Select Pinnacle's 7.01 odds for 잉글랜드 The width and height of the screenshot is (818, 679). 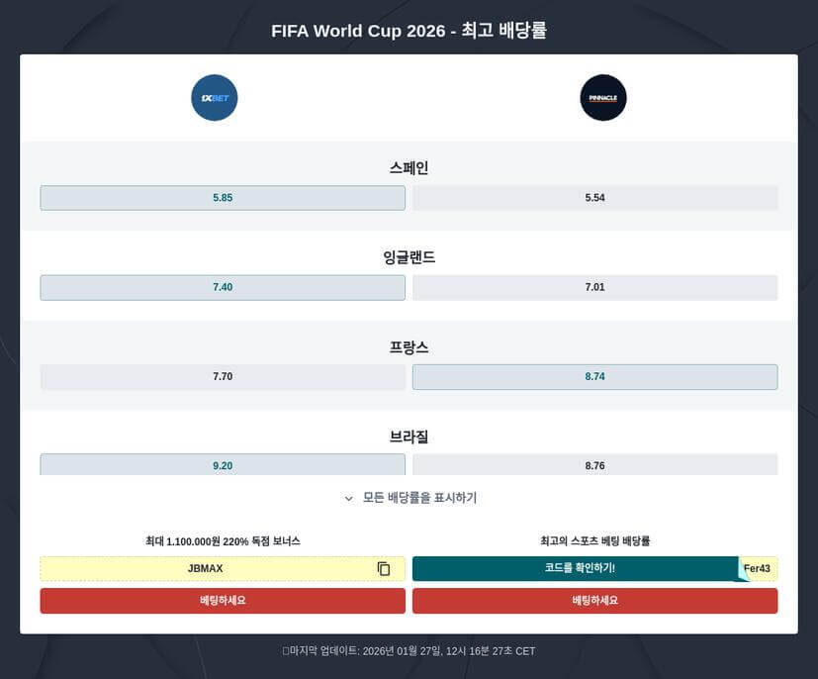coord(594,287)
